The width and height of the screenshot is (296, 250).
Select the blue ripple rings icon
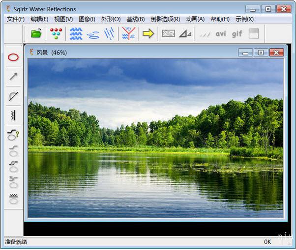coord(93,34)
